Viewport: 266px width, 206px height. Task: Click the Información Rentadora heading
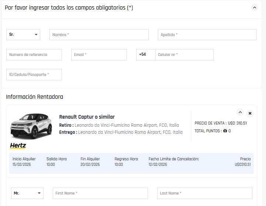click(x=34, y=97)
